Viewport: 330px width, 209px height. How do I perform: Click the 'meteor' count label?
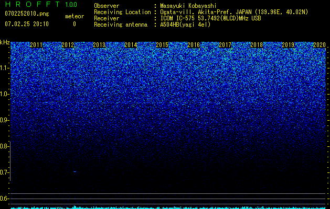pos(74,16)
